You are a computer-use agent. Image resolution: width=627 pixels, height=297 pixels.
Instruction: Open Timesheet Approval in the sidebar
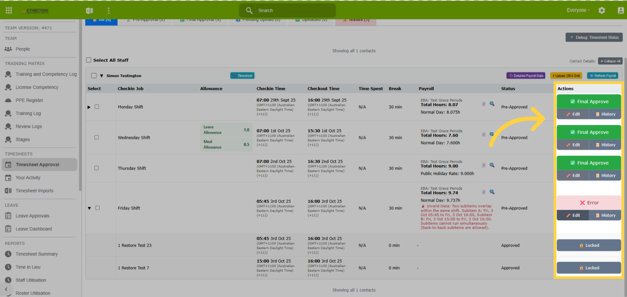(39, 165)
